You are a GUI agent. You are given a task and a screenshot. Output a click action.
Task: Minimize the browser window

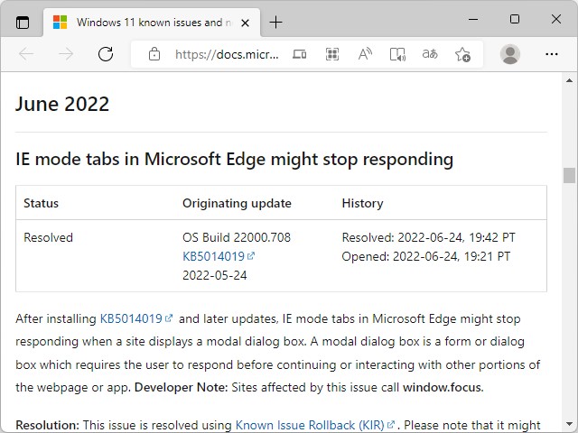pyautogui.click(x=473, y=19)
